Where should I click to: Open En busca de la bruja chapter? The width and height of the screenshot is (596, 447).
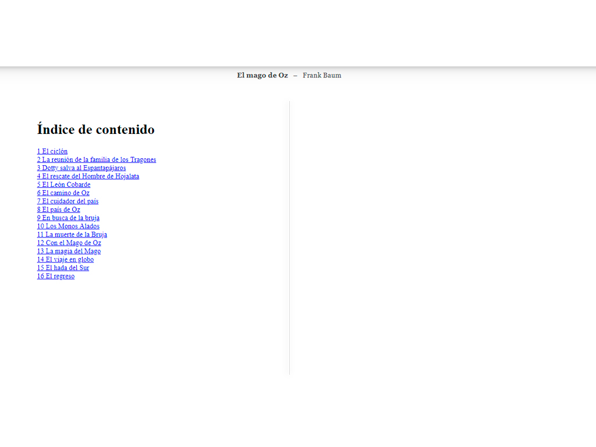(x=68, y=218)
